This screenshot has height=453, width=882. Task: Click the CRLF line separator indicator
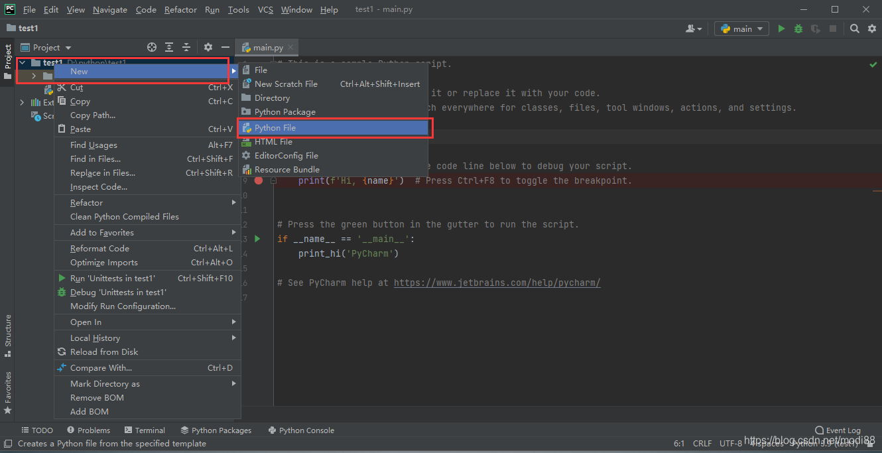[x=702, y=443]
